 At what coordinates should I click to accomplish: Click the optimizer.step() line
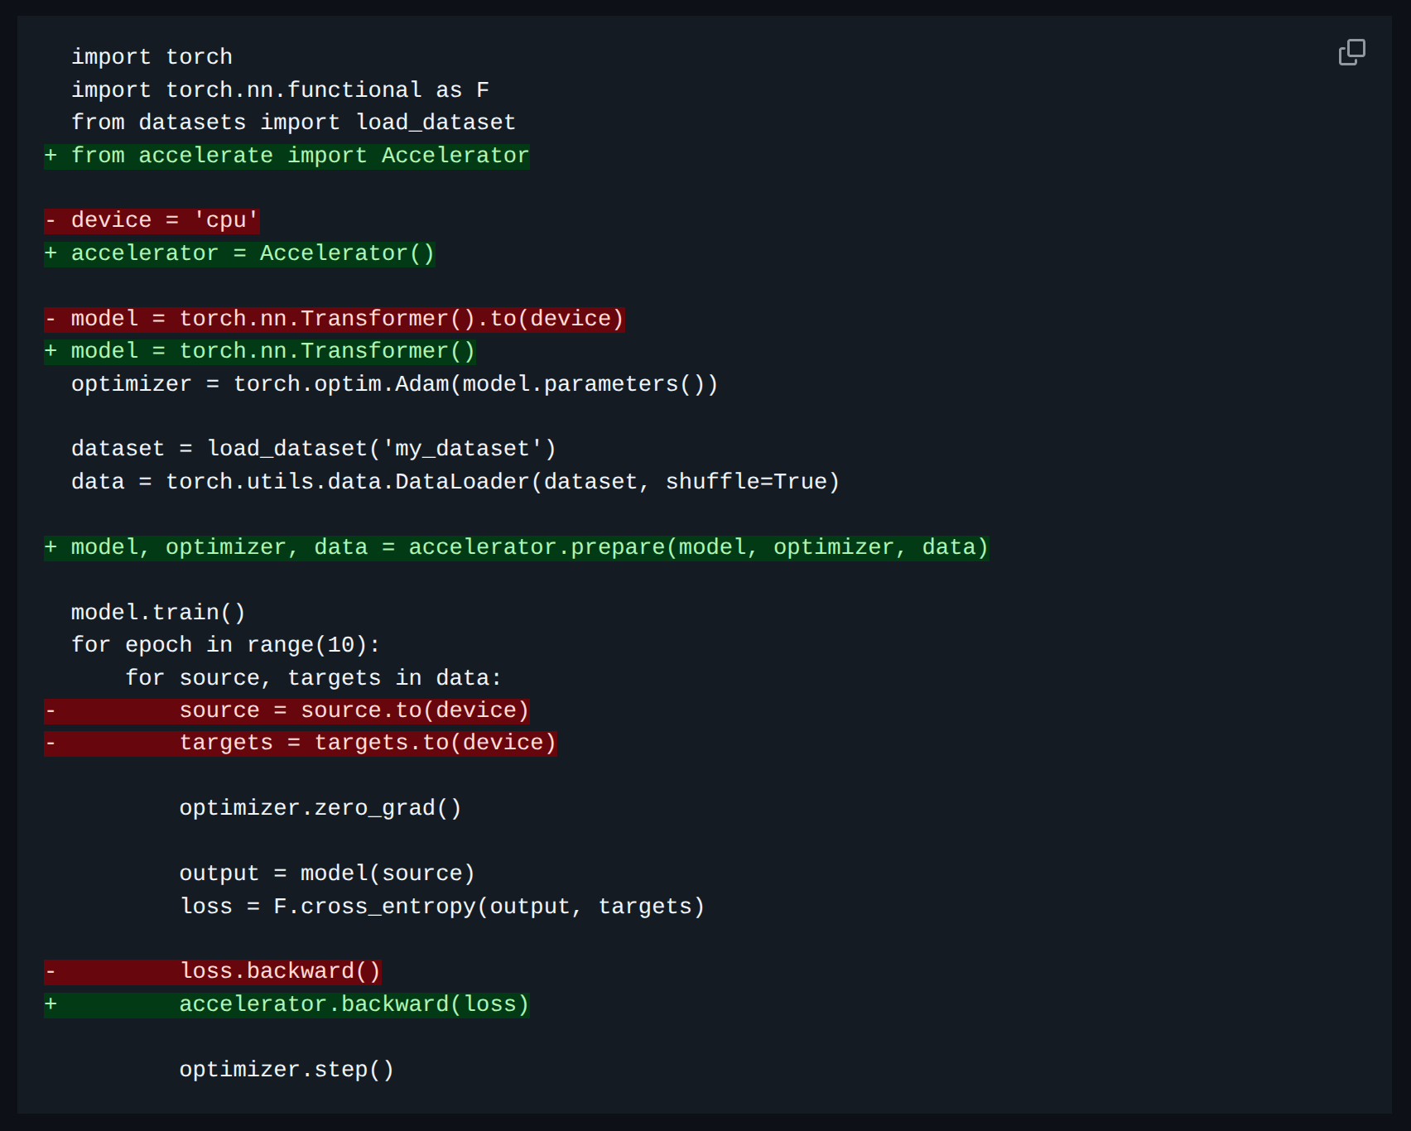[287, 1069]
